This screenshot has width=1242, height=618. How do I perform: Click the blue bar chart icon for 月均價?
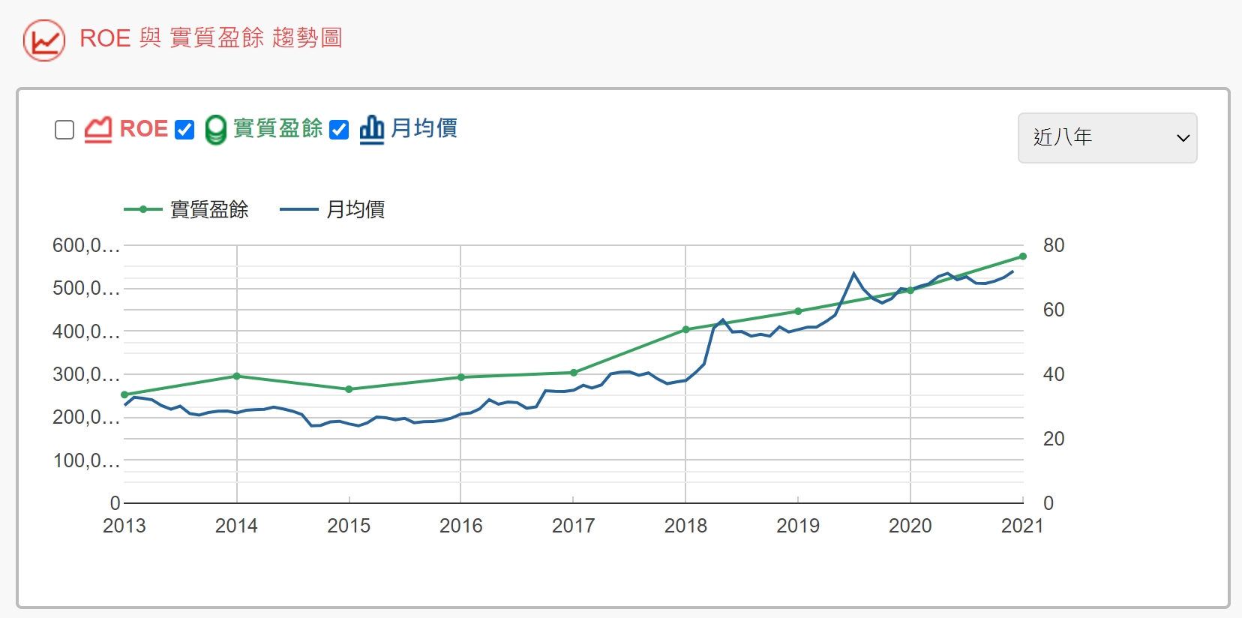(x=371, y=130)
